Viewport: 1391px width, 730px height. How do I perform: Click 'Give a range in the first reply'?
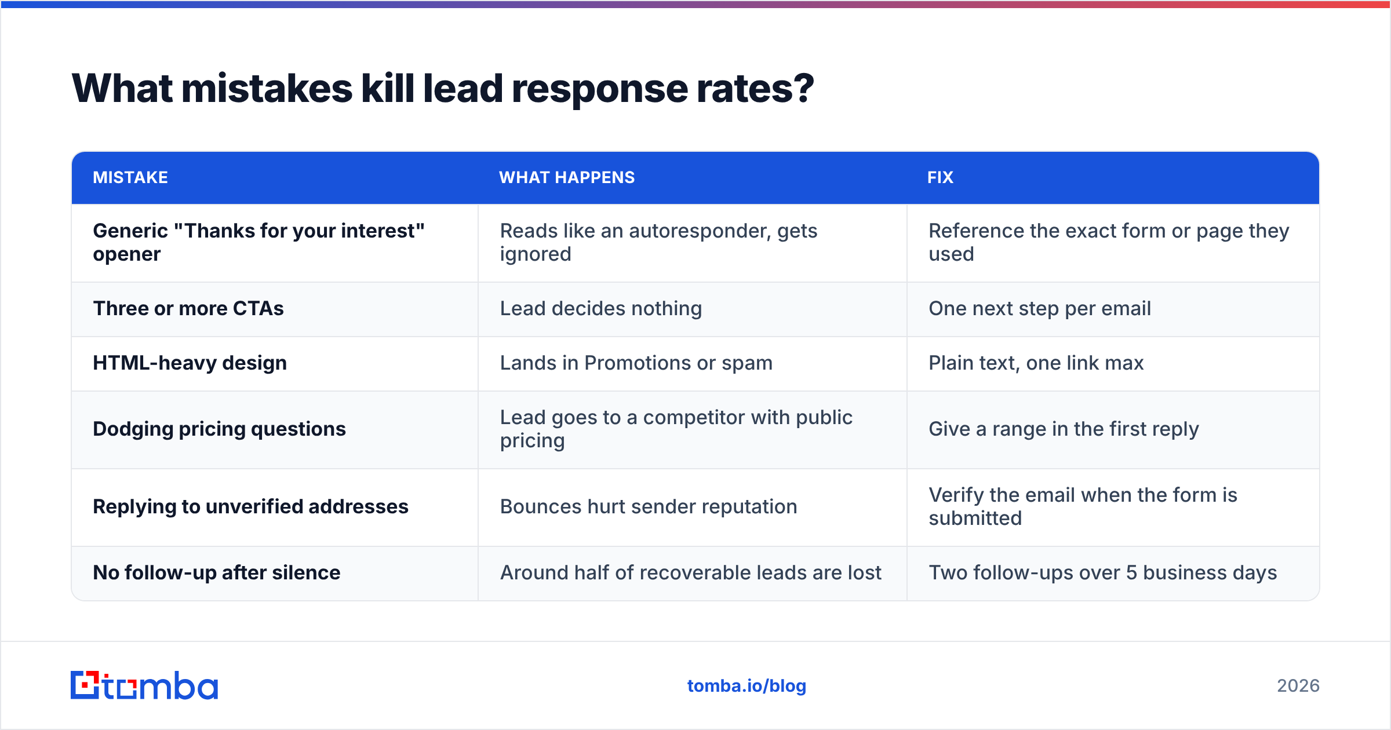[1064, 429]
